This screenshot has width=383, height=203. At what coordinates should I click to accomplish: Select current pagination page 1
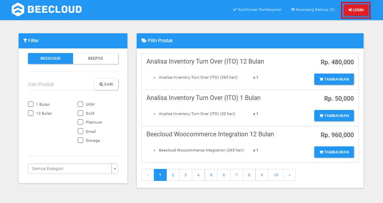point(160,175)
